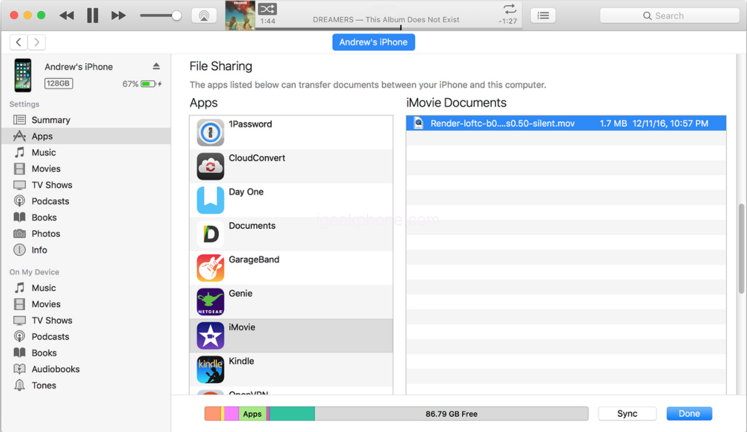747x432 pixels.
Task: Select the GarageBand app icon
Action: pyautogui.click(x=210, y=268)
